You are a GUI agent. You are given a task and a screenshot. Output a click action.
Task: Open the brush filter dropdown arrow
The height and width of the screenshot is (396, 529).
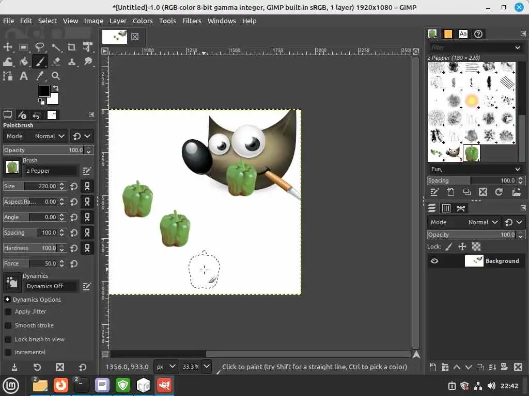coord(517,47)
